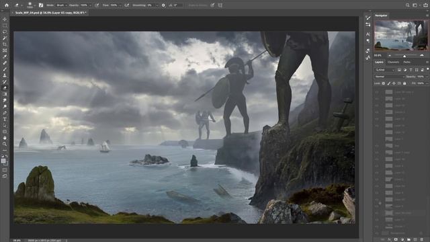430x242 pixels.
Task: Create a new layer group
Action: [409, 239]
